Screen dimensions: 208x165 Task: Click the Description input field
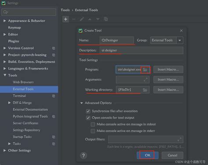(x=141, y=50)
